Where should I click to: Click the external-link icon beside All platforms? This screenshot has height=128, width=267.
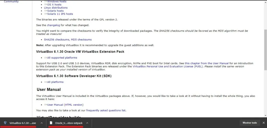tap(45, 82)
